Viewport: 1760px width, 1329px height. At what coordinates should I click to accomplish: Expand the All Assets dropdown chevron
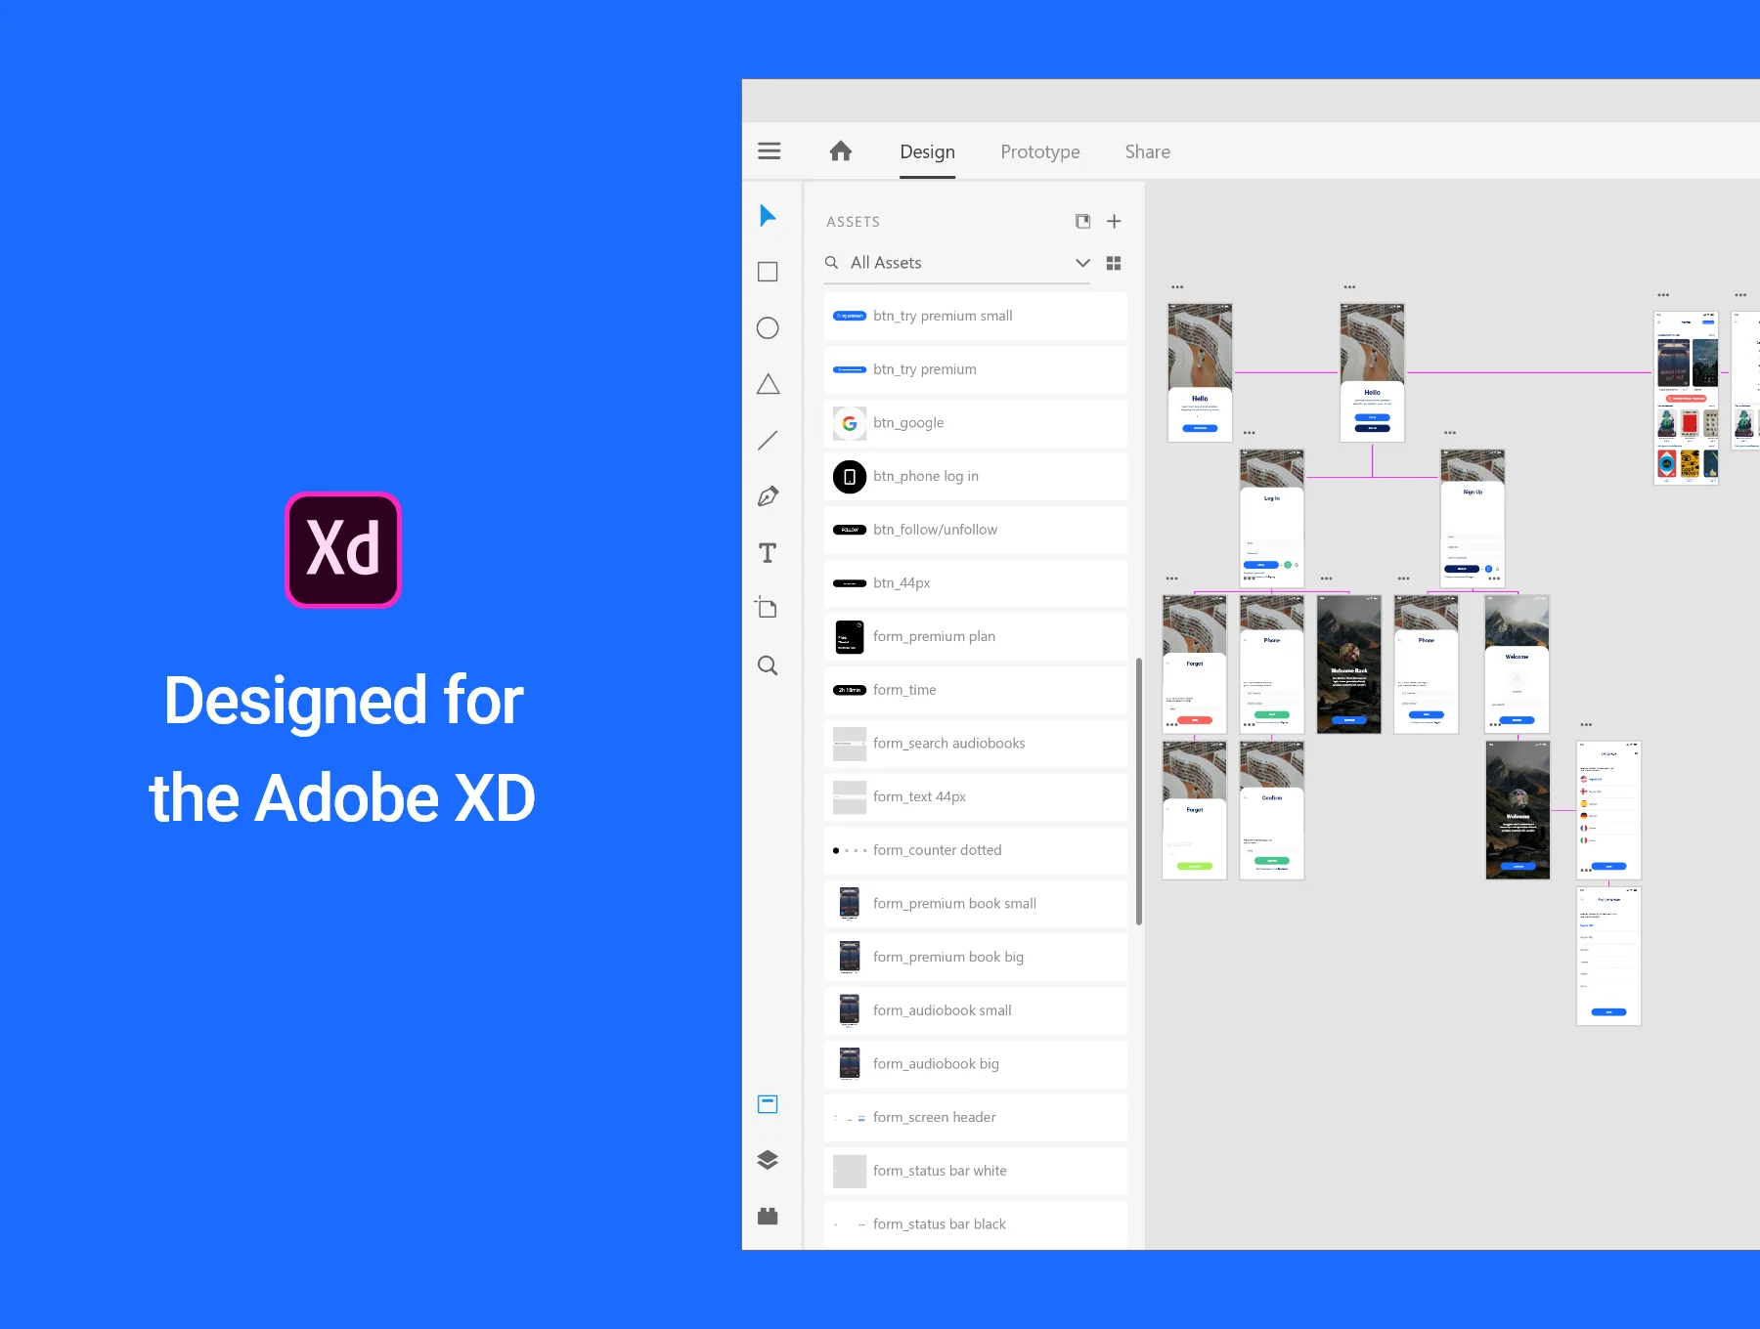coord(1082,263)
